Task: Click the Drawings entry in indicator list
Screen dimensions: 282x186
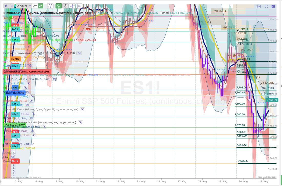Action: 8,161
